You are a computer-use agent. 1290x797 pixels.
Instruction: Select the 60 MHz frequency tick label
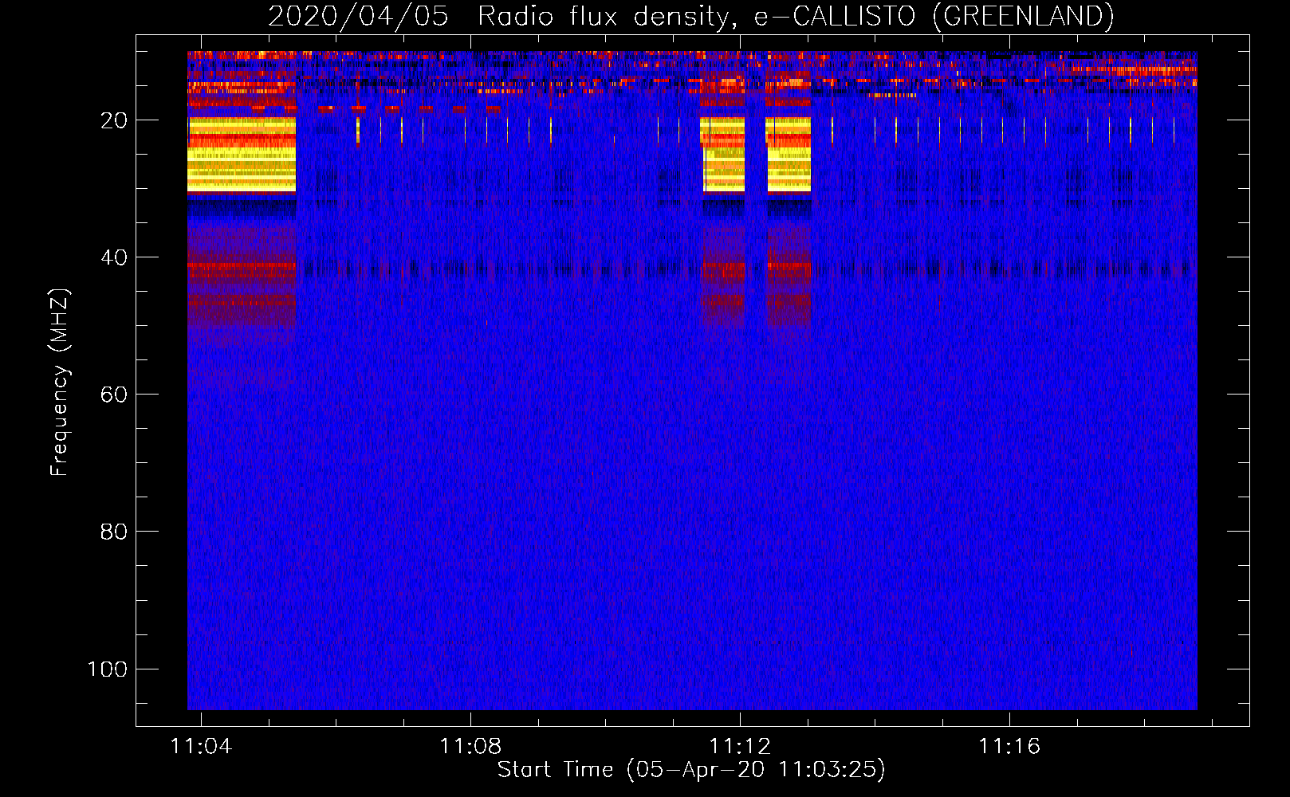pos(114,395)
